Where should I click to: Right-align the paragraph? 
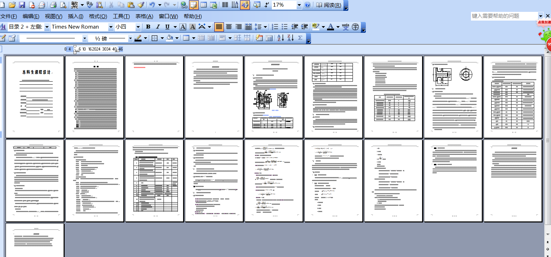(x=239, y=27)
